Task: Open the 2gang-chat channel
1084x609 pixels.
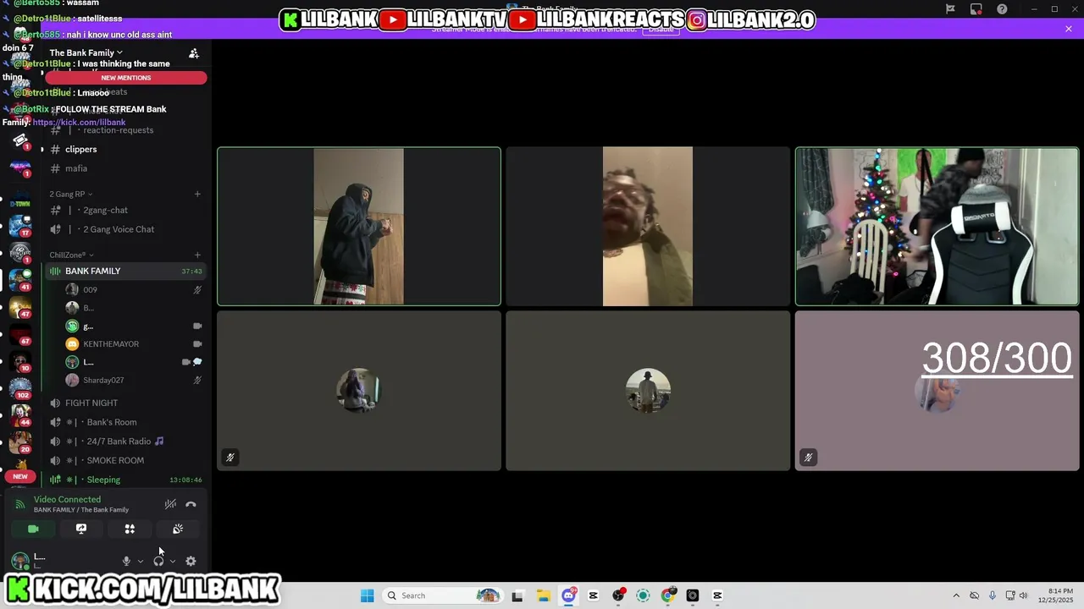Action: click(125, 210)
